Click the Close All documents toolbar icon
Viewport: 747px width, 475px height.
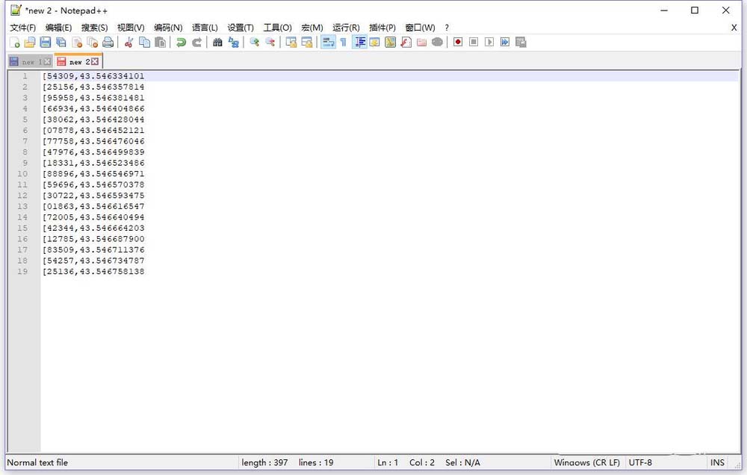tap(93, 43)
